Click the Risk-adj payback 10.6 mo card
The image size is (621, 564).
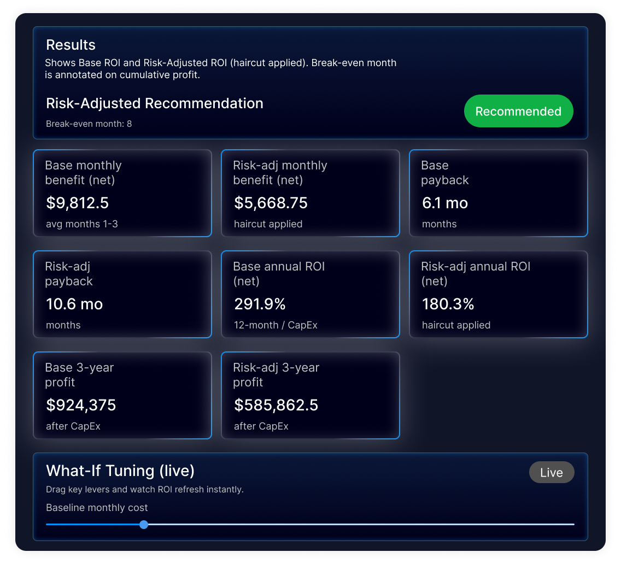(122, 295)
